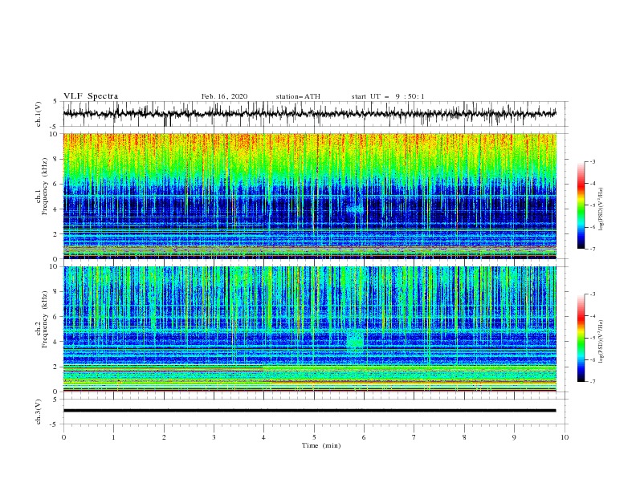Viewport: 636px width, 491px height.
Task: Click the "Time (min)" axis title
Action: [x=321, y=445]
